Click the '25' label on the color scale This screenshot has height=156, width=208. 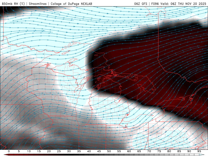[59, 151]
